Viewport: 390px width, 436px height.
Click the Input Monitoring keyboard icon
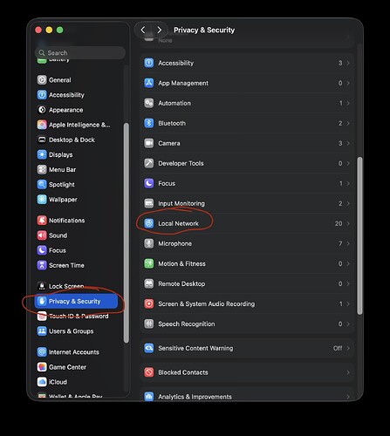149,203
